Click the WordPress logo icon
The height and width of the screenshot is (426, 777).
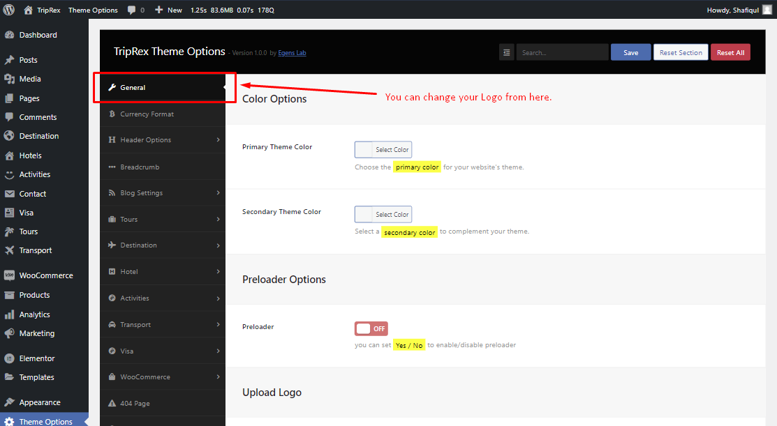[x=9, y=9]
